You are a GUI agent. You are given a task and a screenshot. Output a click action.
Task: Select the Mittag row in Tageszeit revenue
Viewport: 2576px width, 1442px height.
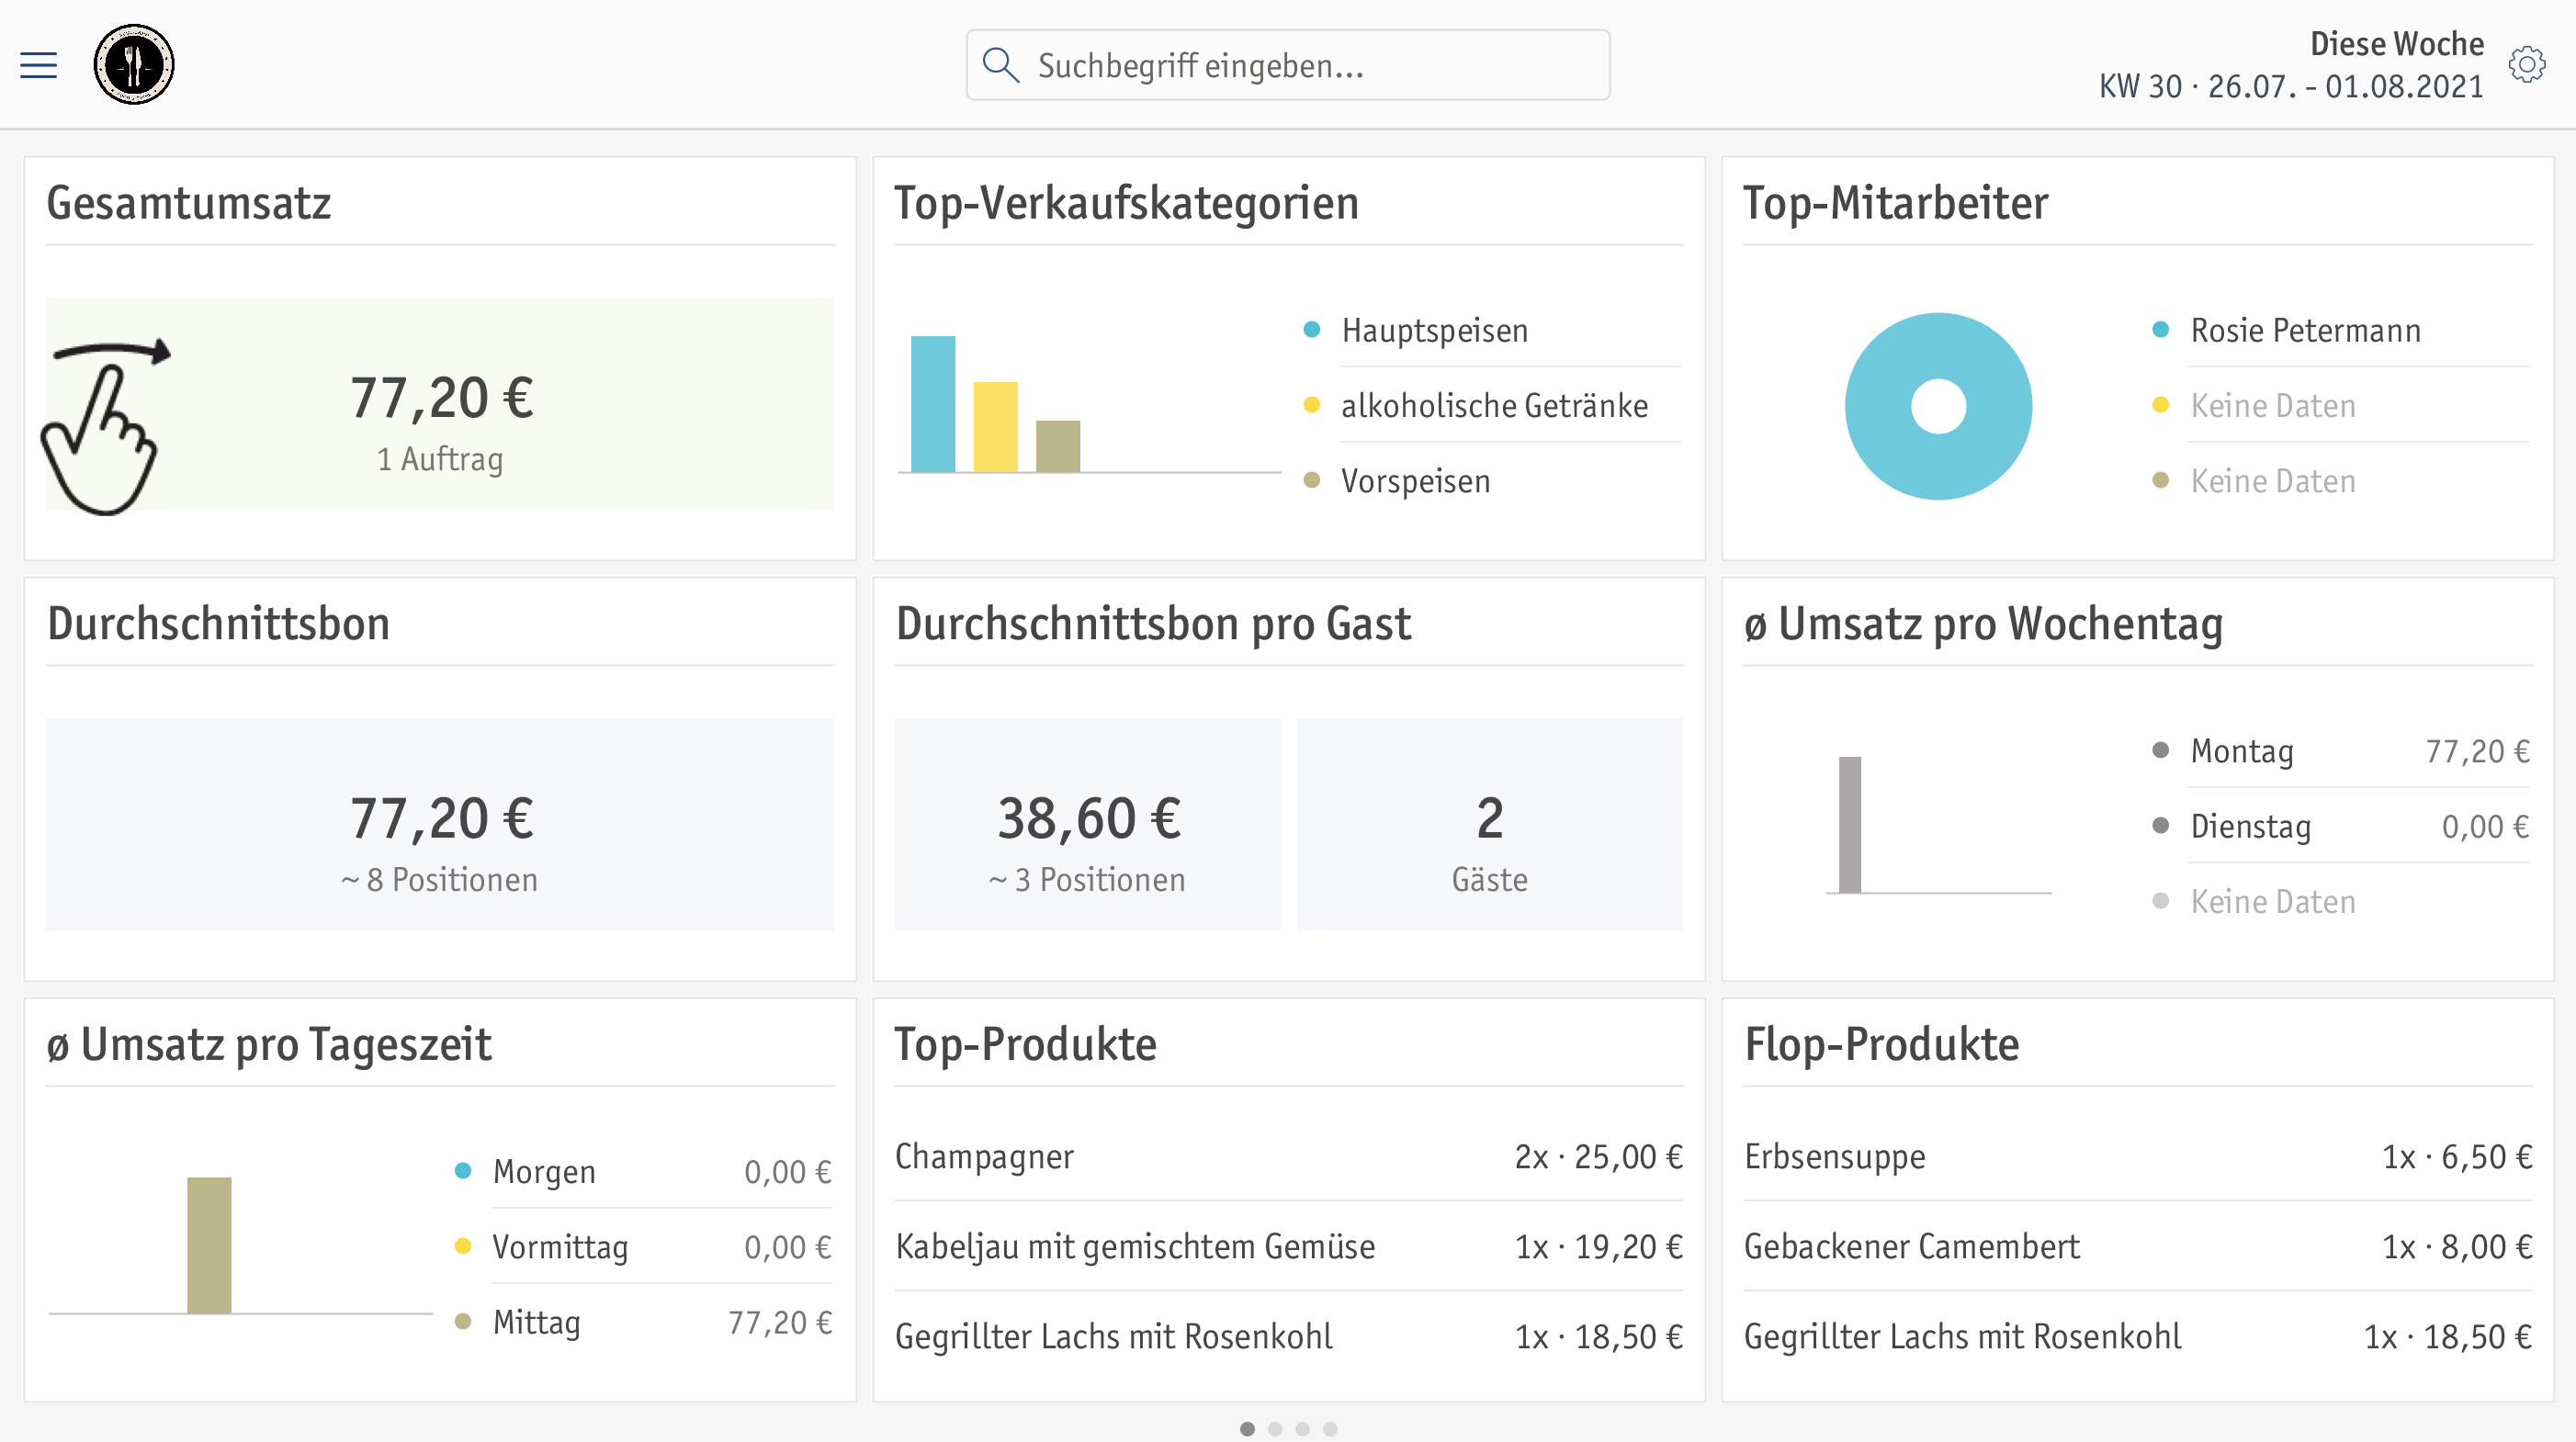pos(642,1322)
